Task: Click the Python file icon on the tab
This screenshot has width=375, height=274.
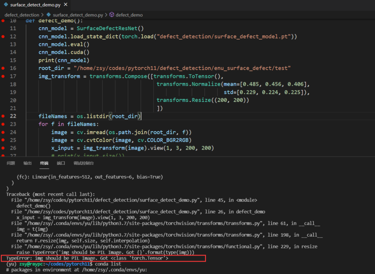Action: (x=6, y=5)
